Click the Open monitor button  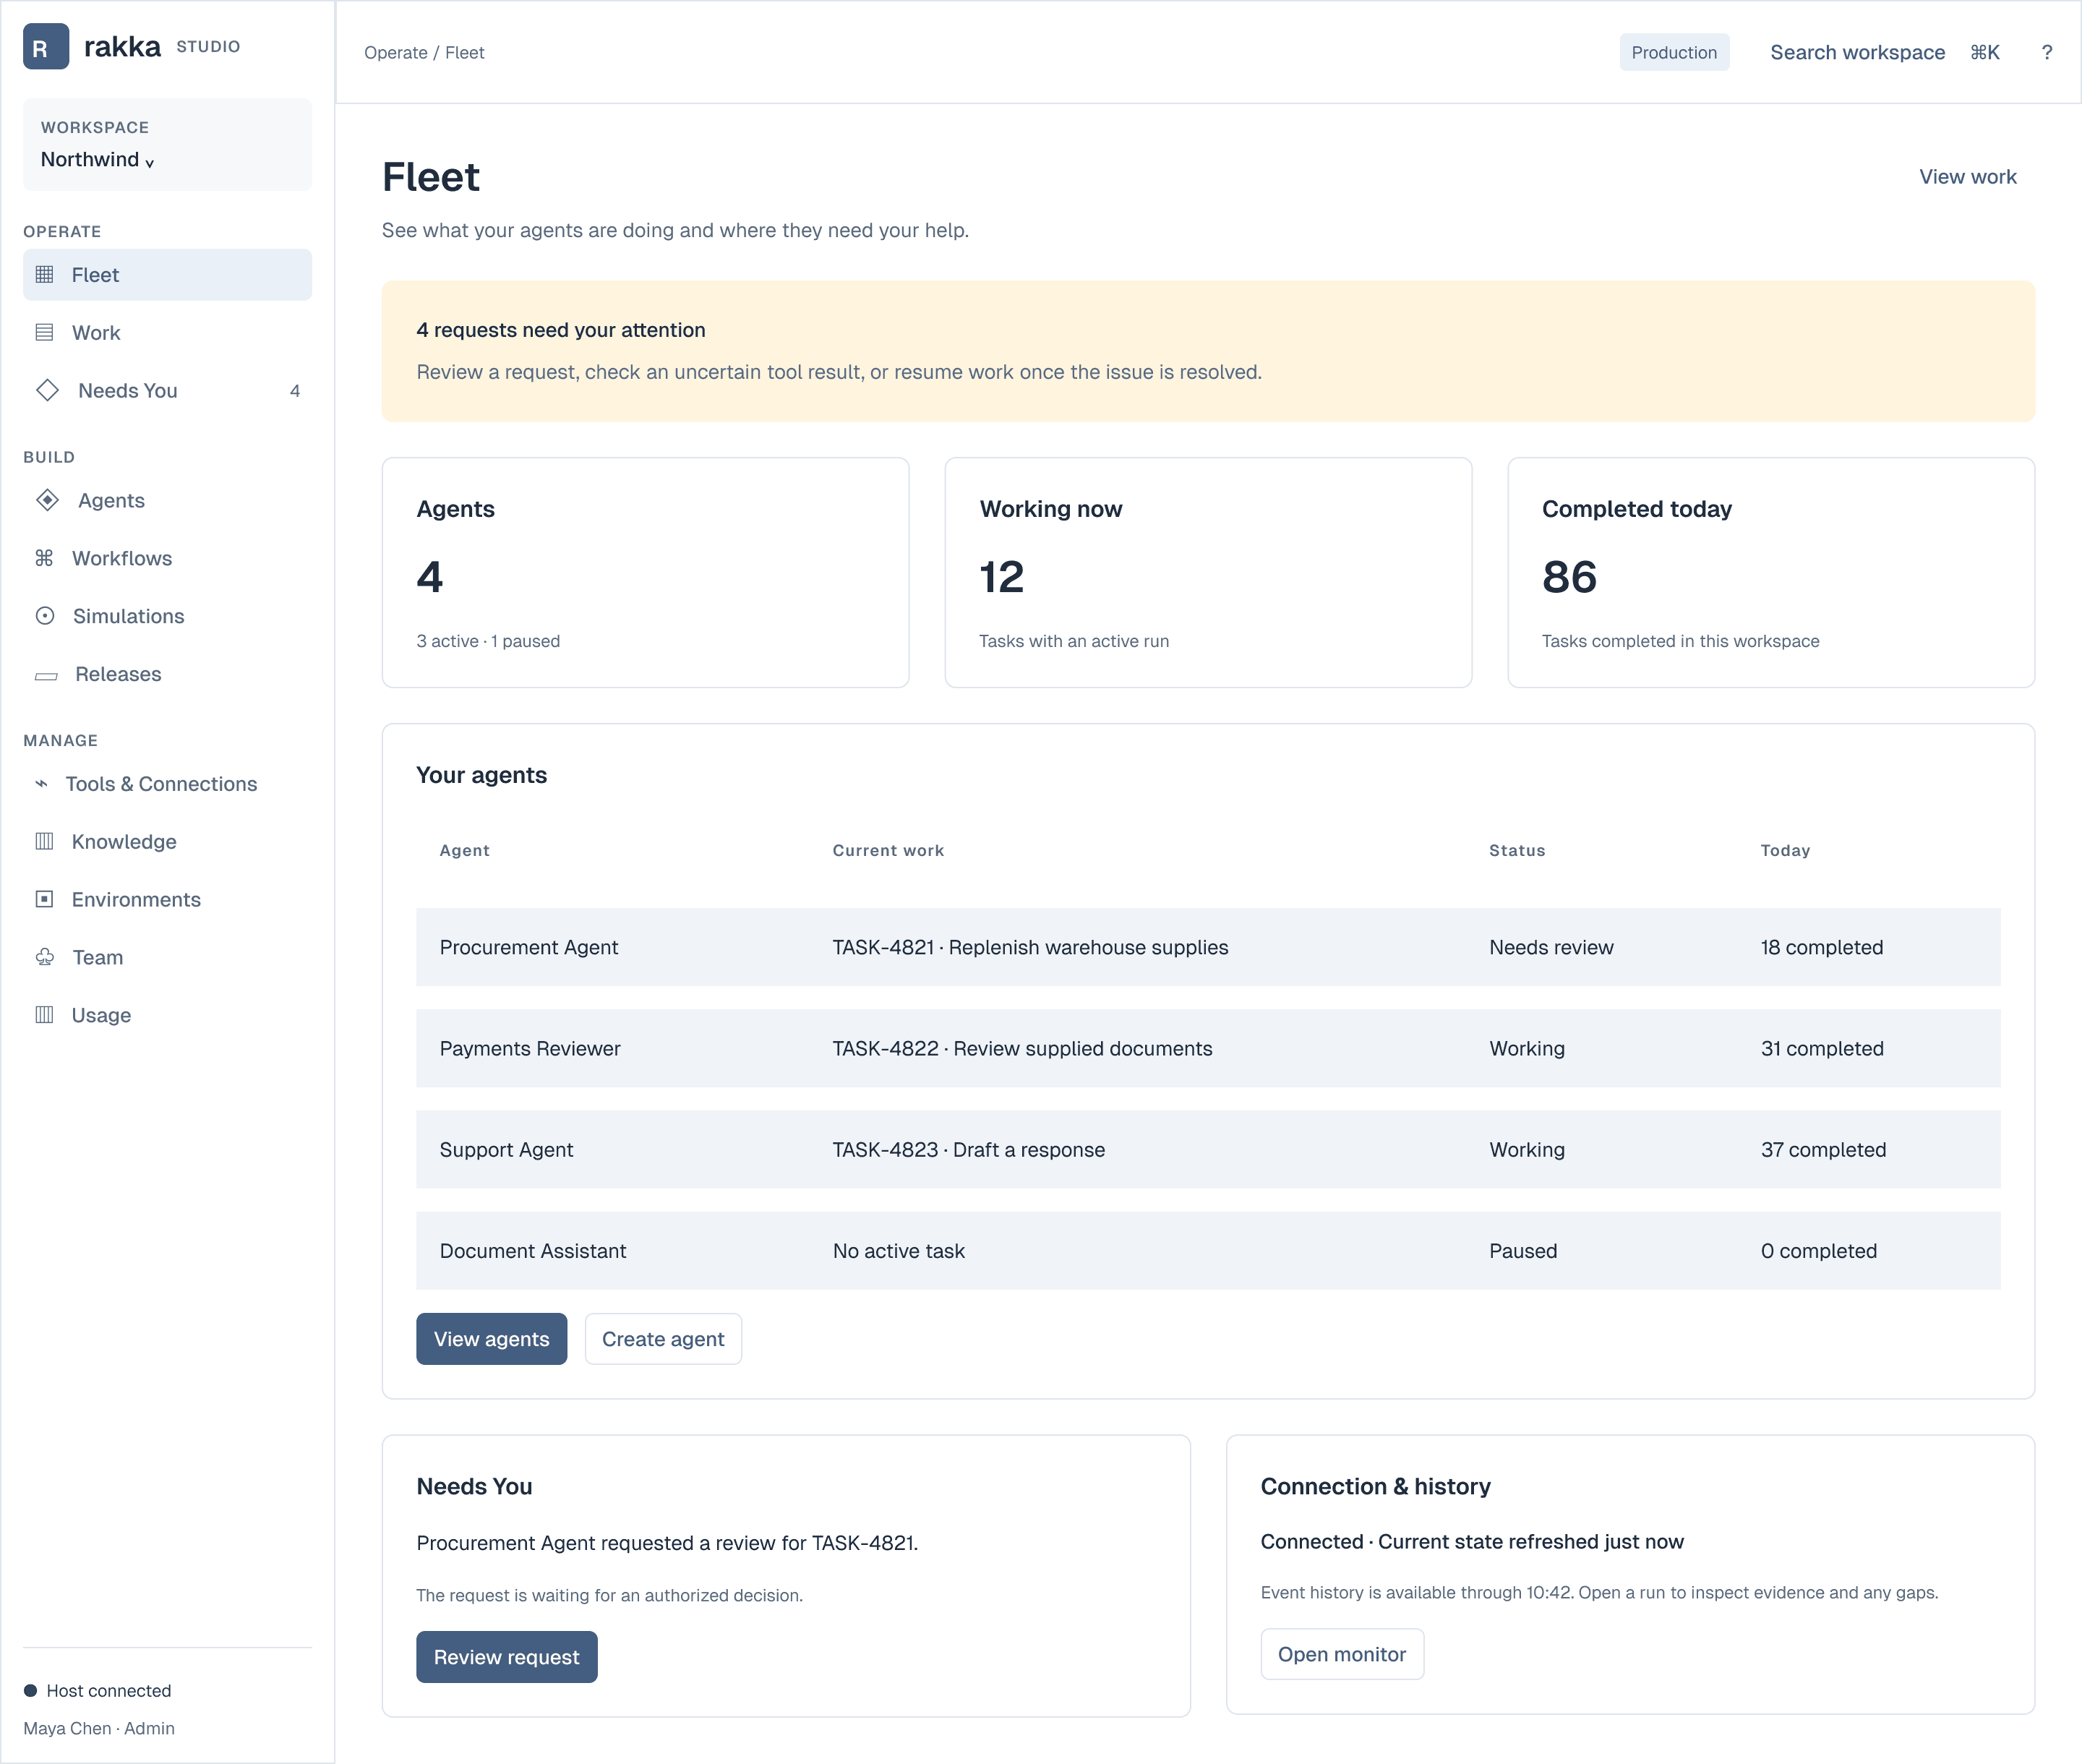(1342, 1655)
